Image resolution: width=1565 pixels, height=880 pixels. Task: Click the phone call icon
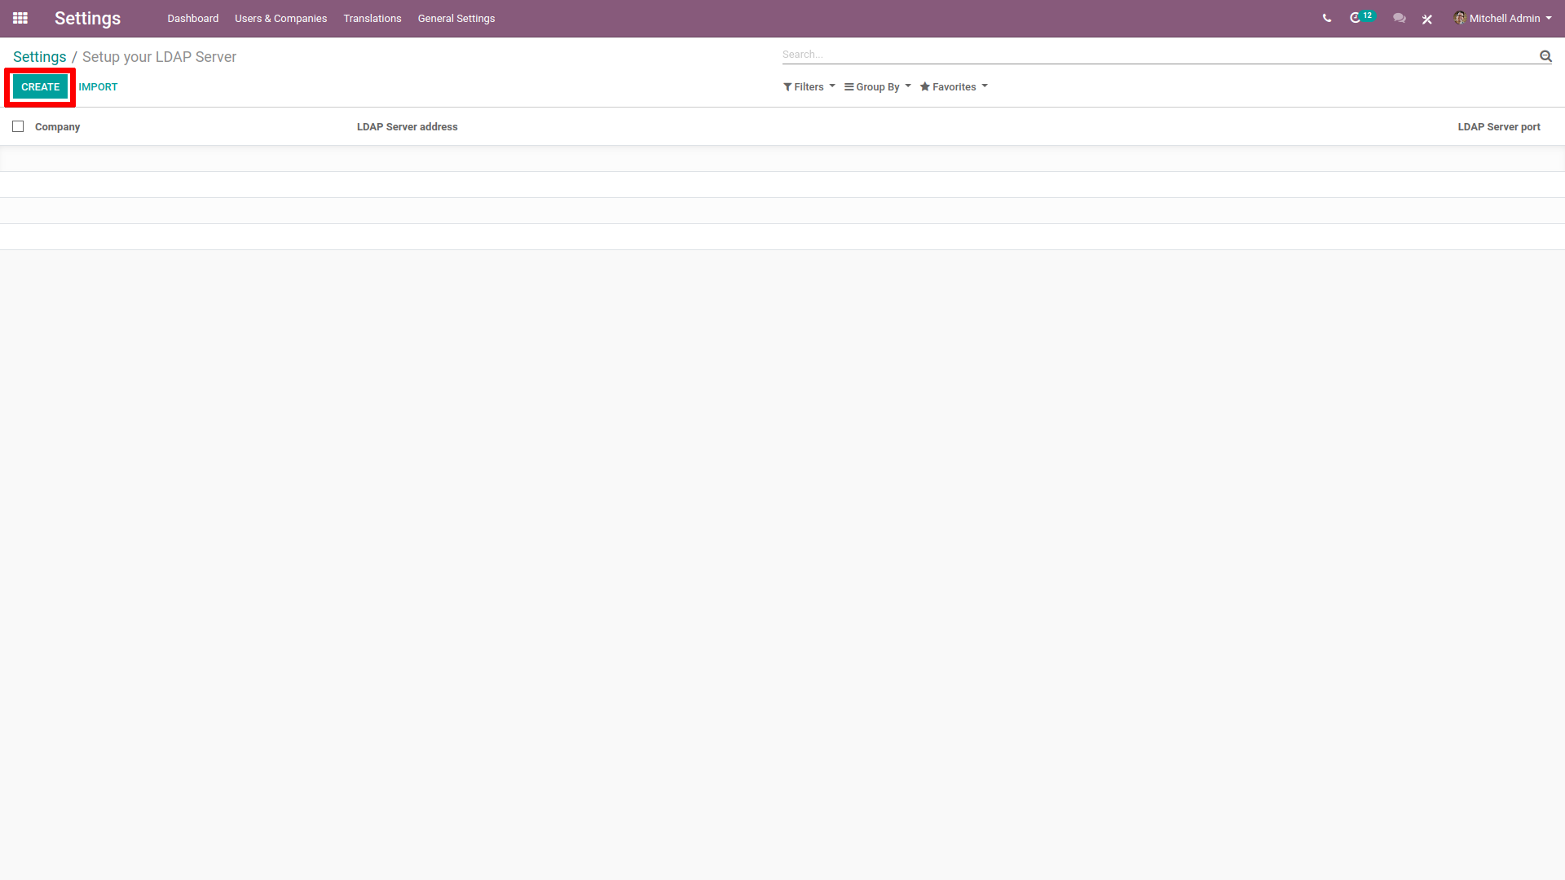pos(1326,18)
